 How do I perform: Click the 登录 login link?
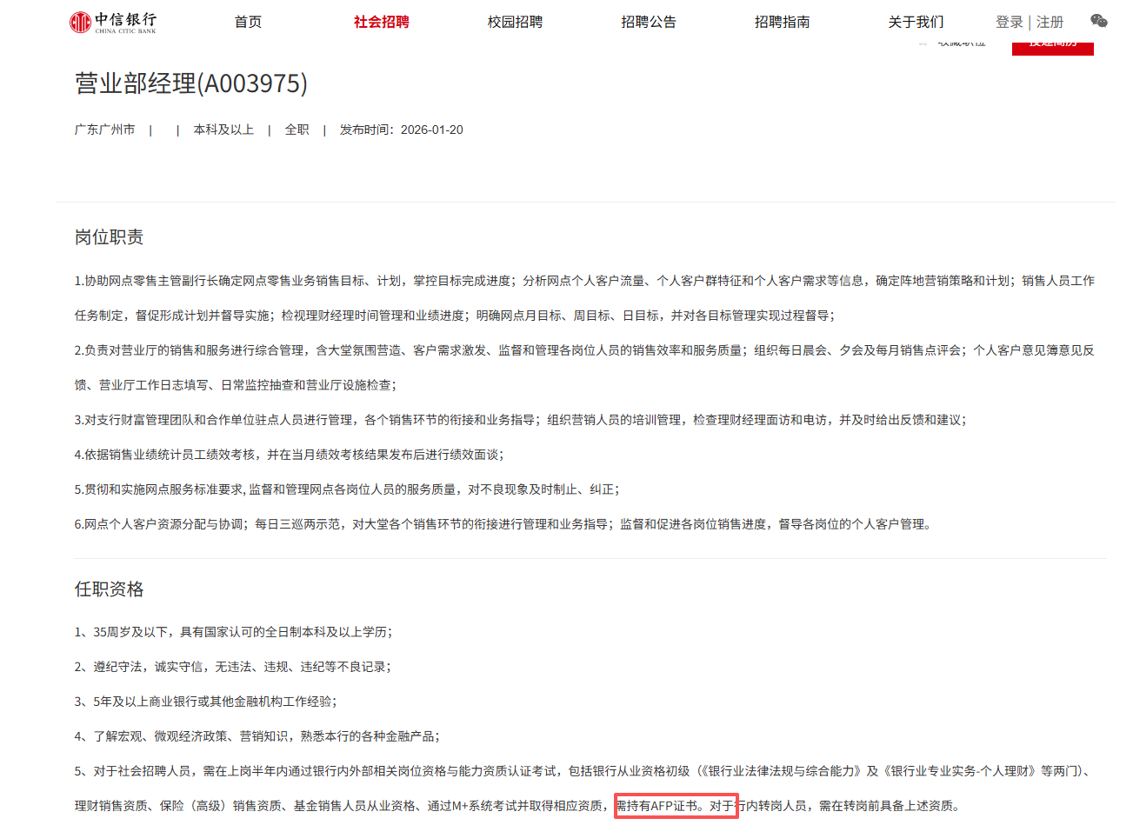pyautogui.click(x=1009, y=22)
